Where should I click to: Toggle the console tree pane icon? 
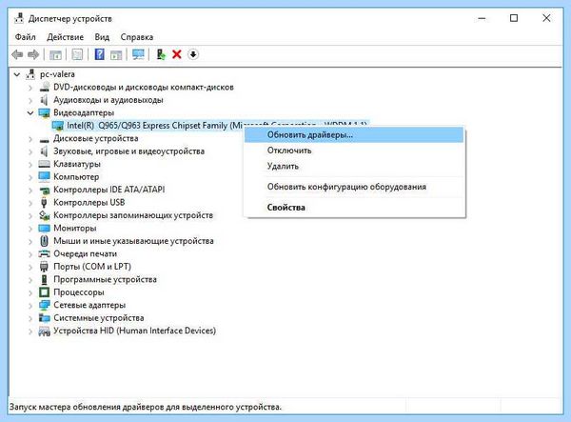coord(55,54)
